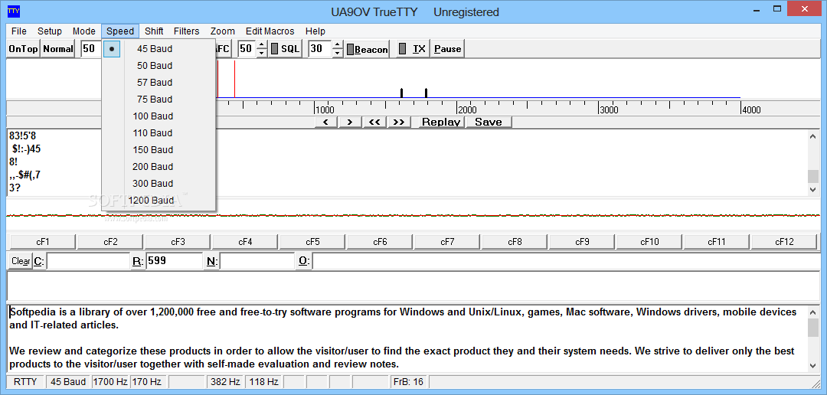Screen dimensions: 827x395
Task: Toggle the OnTop button
Action: (23, 49)
